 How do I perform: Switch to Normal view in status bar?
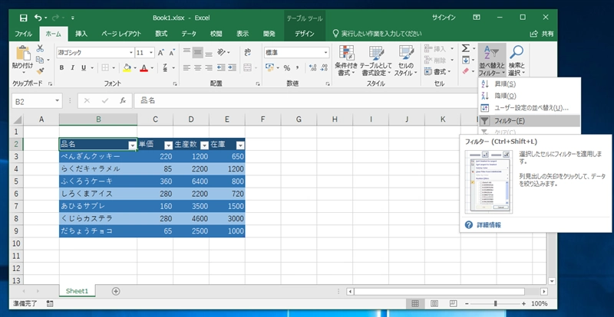[x=415, y=304]
